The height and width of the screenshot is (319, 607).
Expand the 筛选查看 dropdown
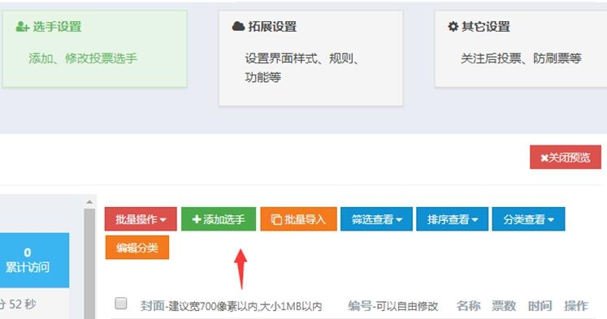point(377,219)
